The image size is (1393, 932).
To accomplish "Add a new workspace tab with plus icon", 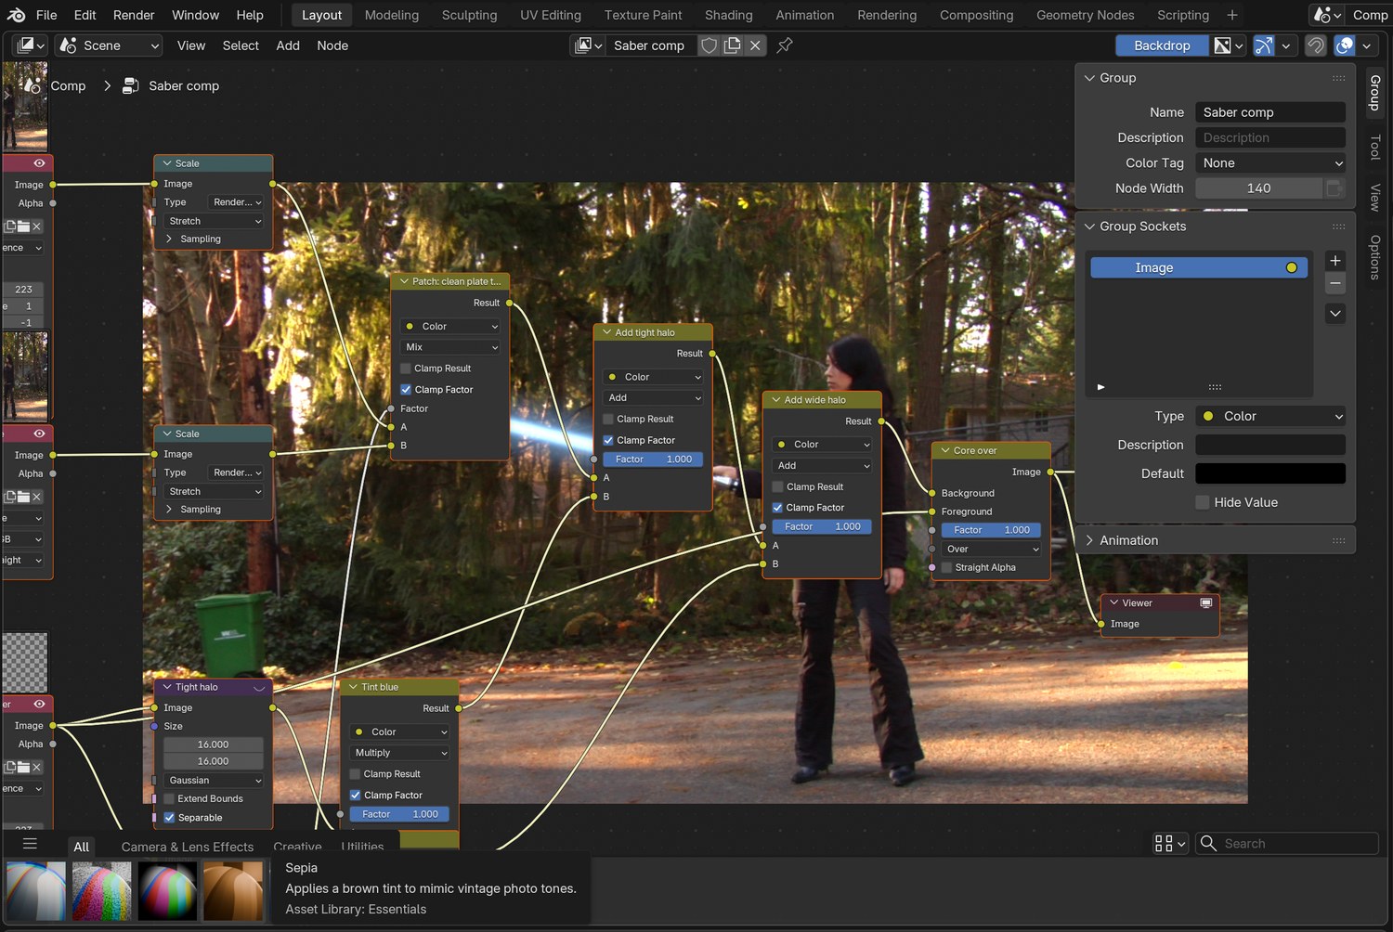I will point(1232,15).
